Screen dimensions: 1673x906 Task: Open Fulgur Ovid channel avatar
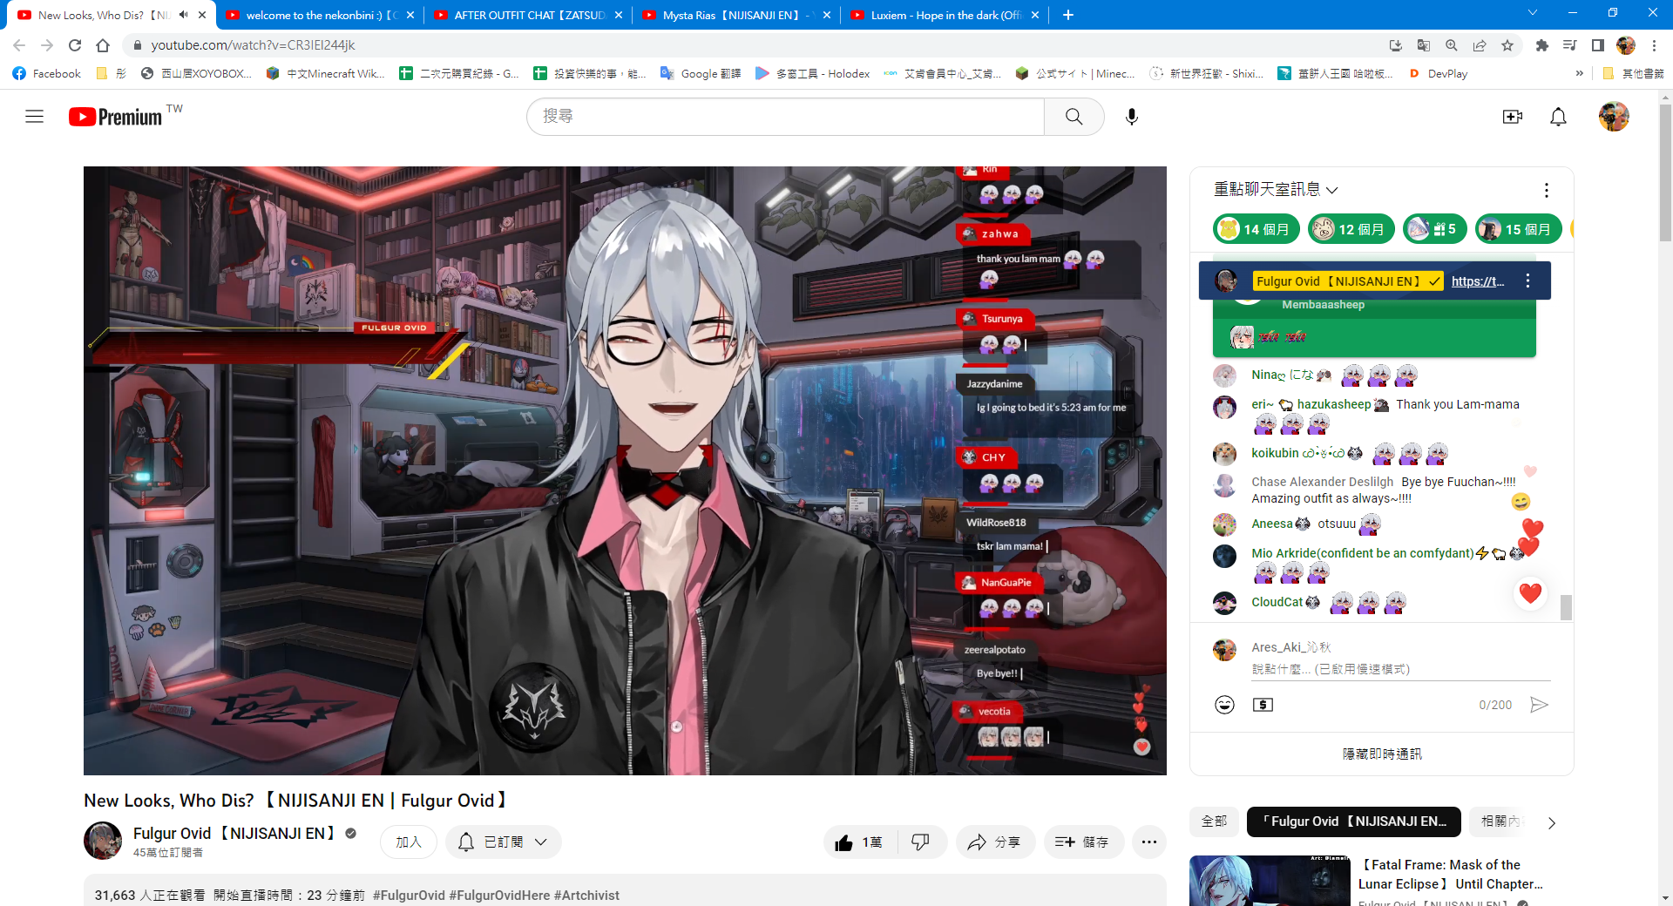pos(103,842)
